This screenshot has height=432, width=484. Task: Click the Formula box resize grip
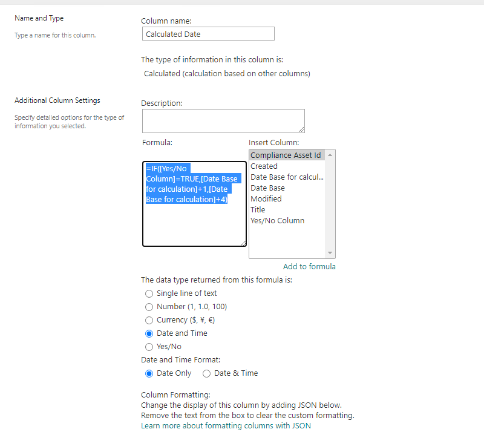[243, 243]
